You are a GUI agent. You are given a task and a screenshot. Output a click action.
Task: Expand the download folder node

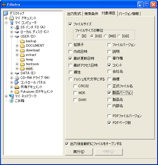(17, 51)
